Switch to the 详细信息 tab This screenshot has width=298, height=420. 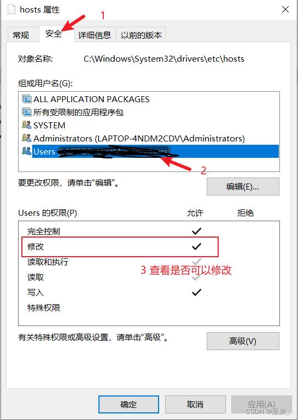(95, 35)
